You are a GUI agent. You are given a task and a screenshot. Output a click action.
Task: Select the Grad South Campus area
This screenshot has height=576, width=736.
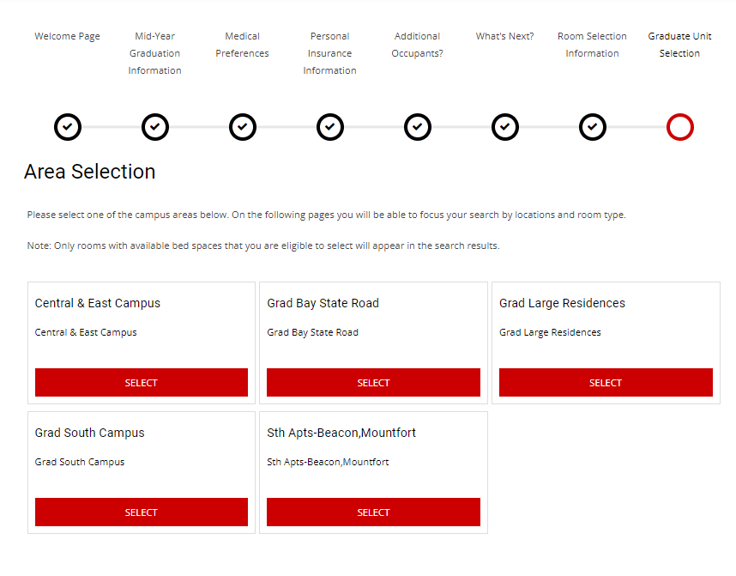(x=142, y=512)
